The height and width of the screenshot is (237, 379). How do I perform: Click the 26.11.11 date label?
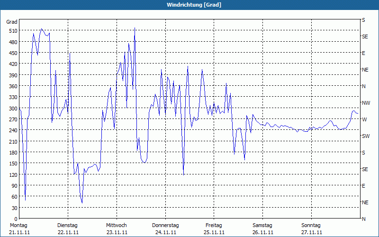point(263,232)
